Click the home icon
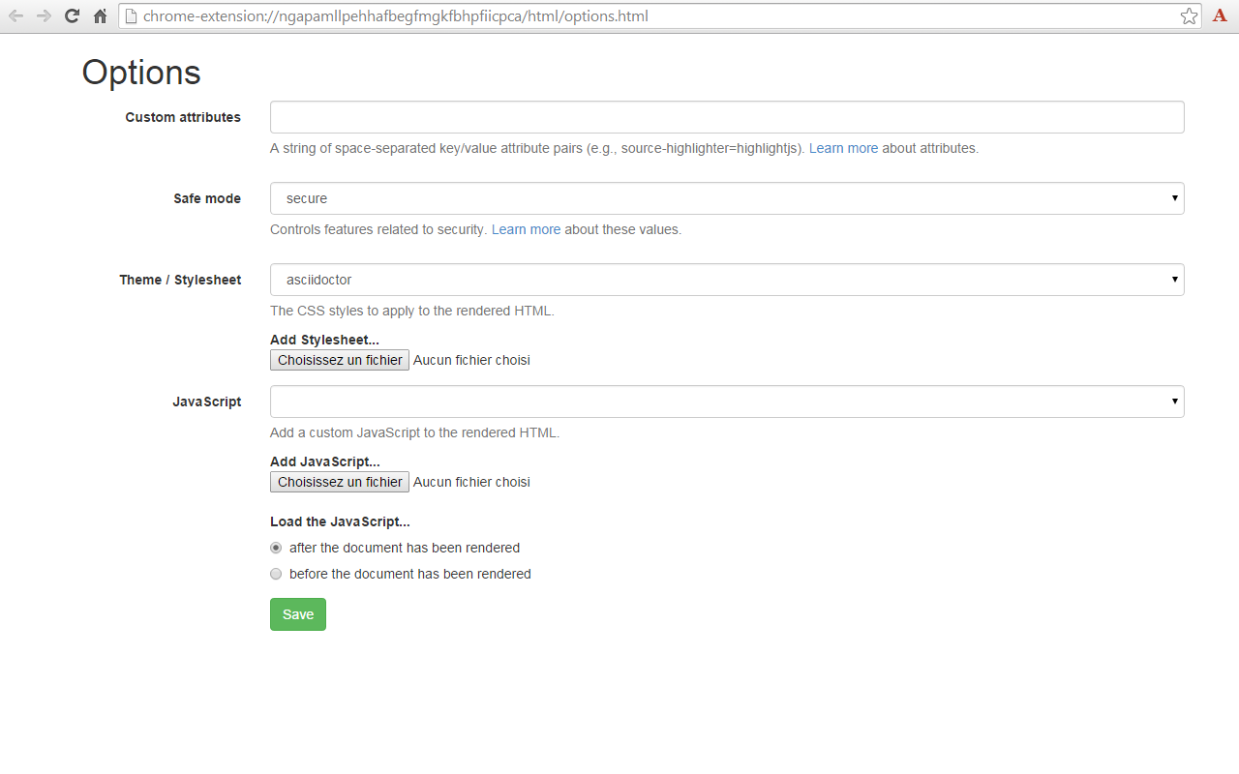Screen dimensions: 1239x774 click(100, 15)
